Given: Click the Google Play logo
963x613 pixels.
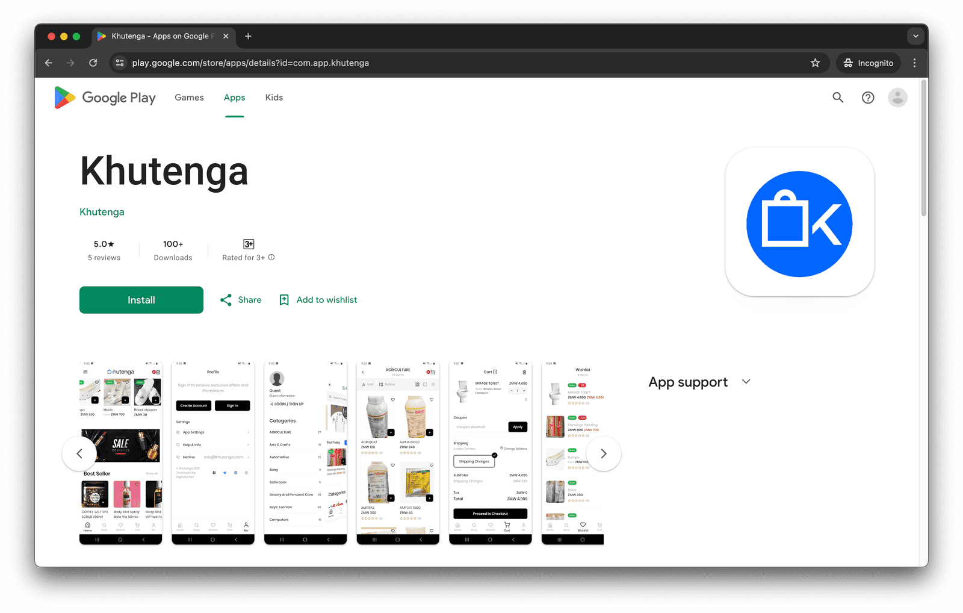Looking at the screenshot, I should [x=105, y=97].
